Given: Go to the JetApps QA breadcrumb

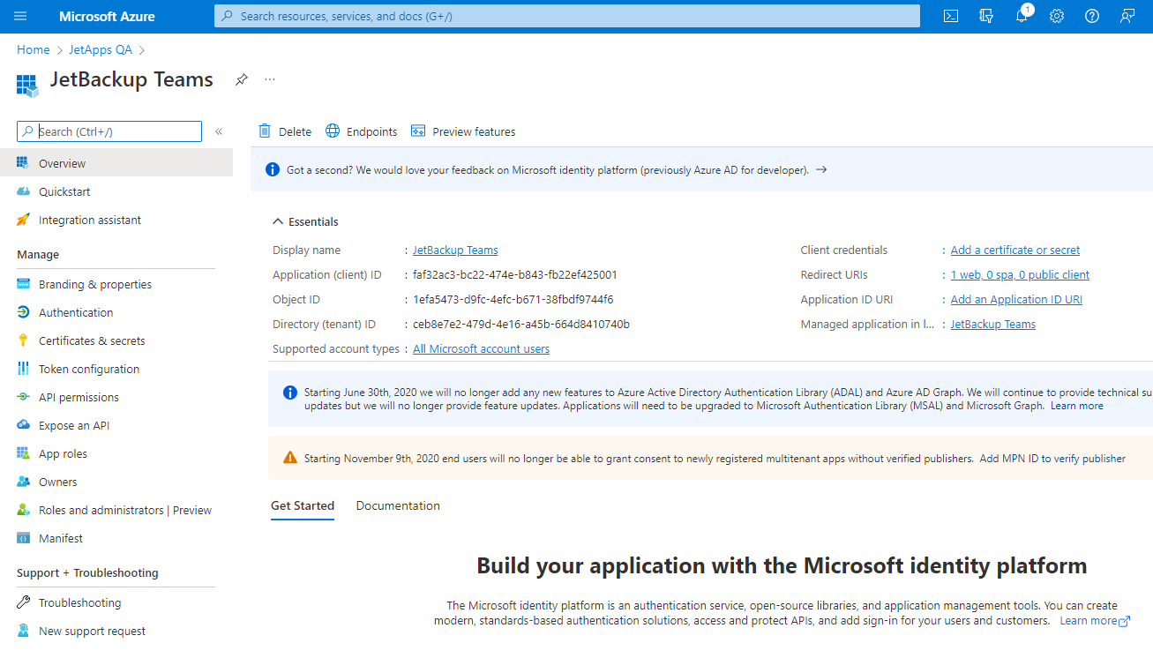Looking at the screenshot, I should [x=101, y=49].
